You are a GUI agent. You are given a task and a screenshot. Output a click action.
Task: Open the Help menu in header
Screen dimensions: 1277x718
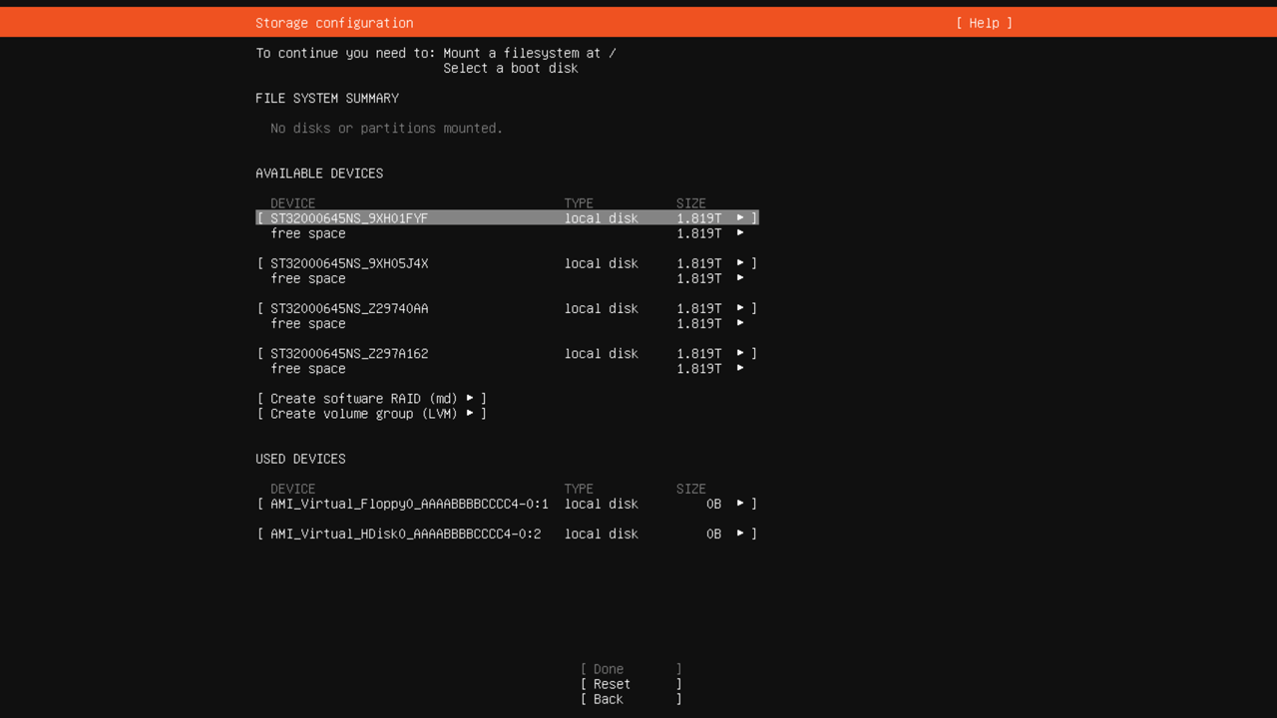[x=984, y=23]
